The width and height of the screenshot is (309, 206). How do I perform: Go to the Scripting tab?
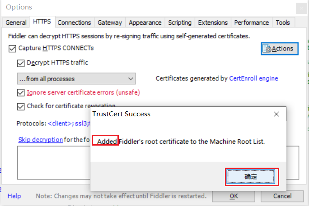[180, 23]
